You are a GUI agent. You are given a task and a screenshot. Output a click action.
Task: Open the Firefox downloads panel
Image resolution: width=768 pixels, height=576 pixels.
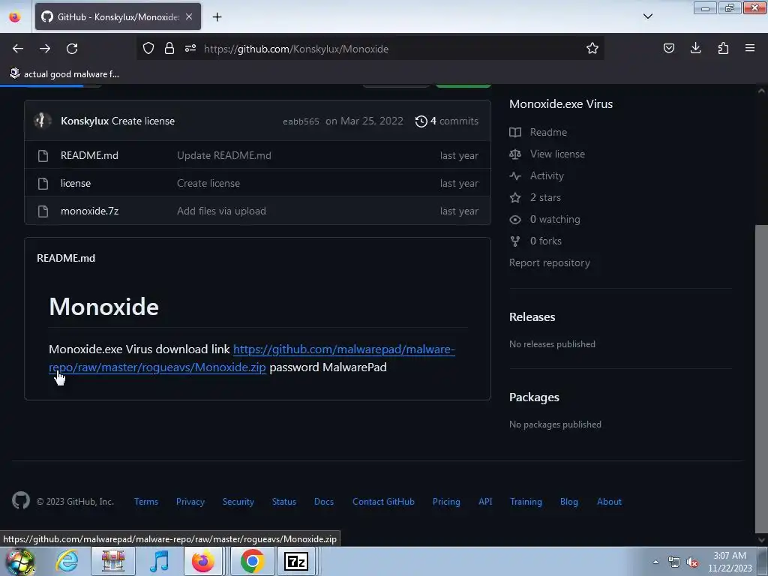(x=695, y=48)
